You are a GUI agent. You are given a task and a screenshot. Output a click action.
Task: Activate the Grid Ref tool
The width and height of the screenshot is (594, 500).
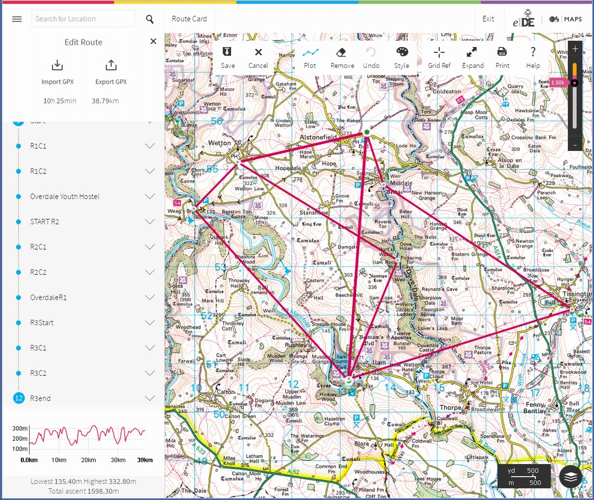click(439, 57)
